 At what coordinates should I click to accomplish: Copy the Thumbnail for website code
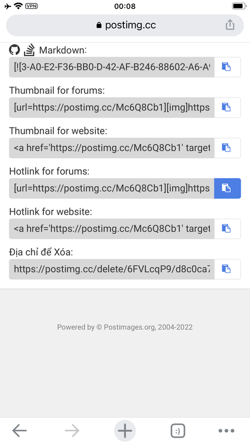coord(227,148)
